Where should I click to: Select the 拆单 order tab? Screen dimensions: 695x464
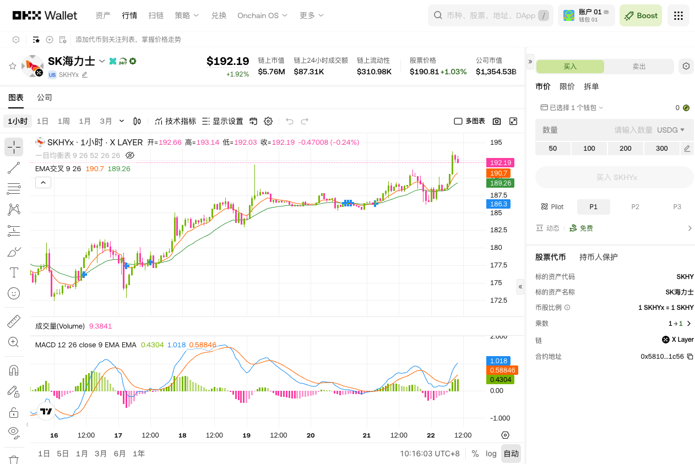point(591,86)
